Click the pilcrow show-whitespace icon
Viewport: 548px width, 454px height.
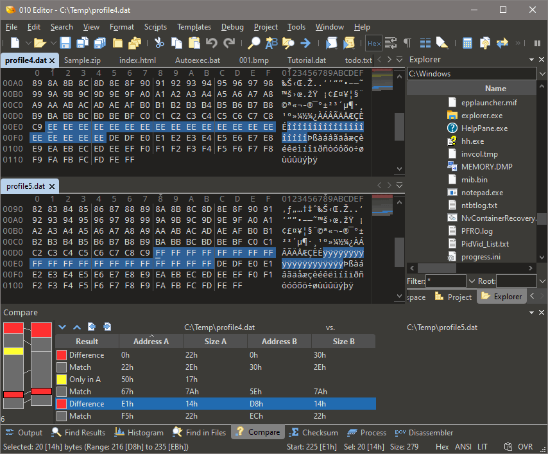[407, 43]
